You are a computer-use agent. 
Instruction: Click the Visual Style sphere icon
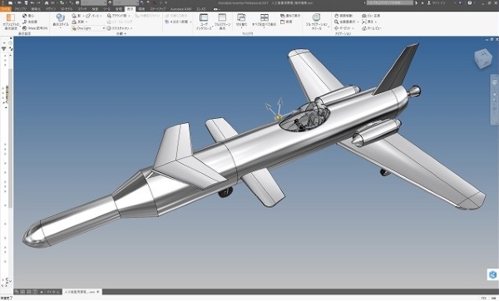(61, 17)
